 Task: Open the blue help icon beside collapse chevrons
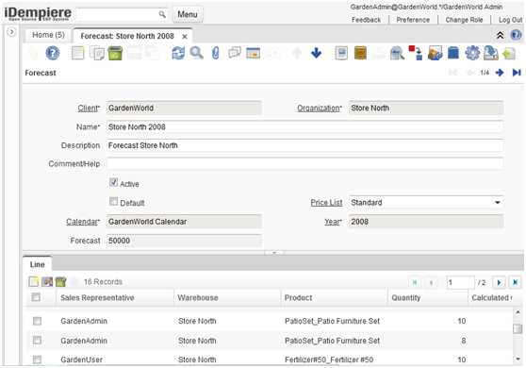coord(516,35)
